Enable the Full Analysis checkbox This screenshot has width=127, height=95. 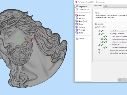coord(96,27)
